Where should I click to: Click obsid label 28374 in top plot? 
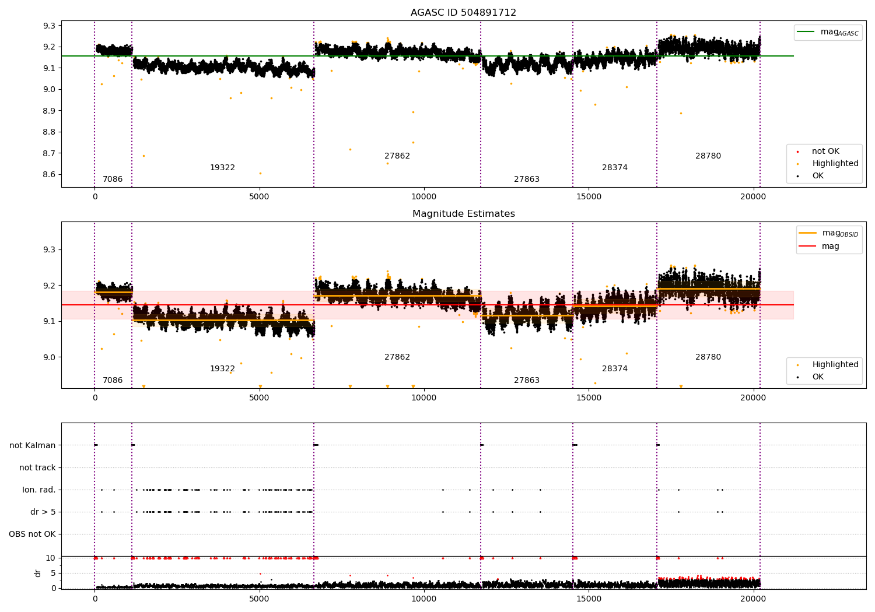click(615, 168)
